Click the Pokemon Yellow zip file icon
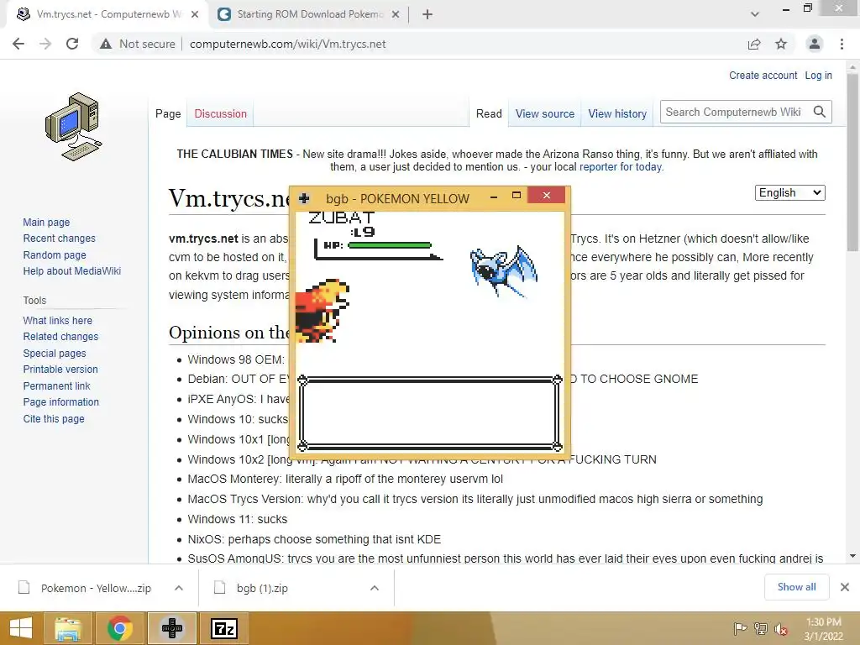Screen dimensions: 860x645 click(x=24, y=587)
